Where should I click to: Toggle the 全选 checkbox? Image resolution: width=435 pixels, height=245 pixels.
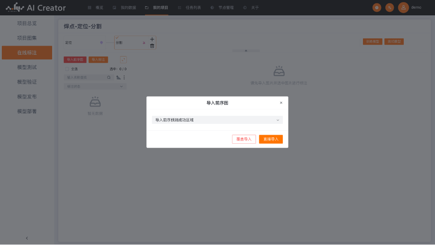(67, 69)
